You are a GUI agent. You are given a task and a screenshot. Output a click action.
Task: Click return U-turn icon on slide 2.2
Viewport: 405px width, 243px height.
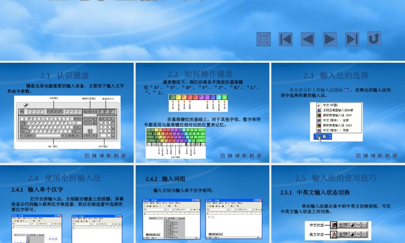(x=259, y=156)
